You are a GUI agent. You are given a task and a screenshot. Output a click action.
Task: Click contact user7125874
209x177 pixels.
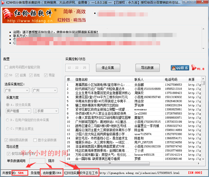tap(143, 134)
